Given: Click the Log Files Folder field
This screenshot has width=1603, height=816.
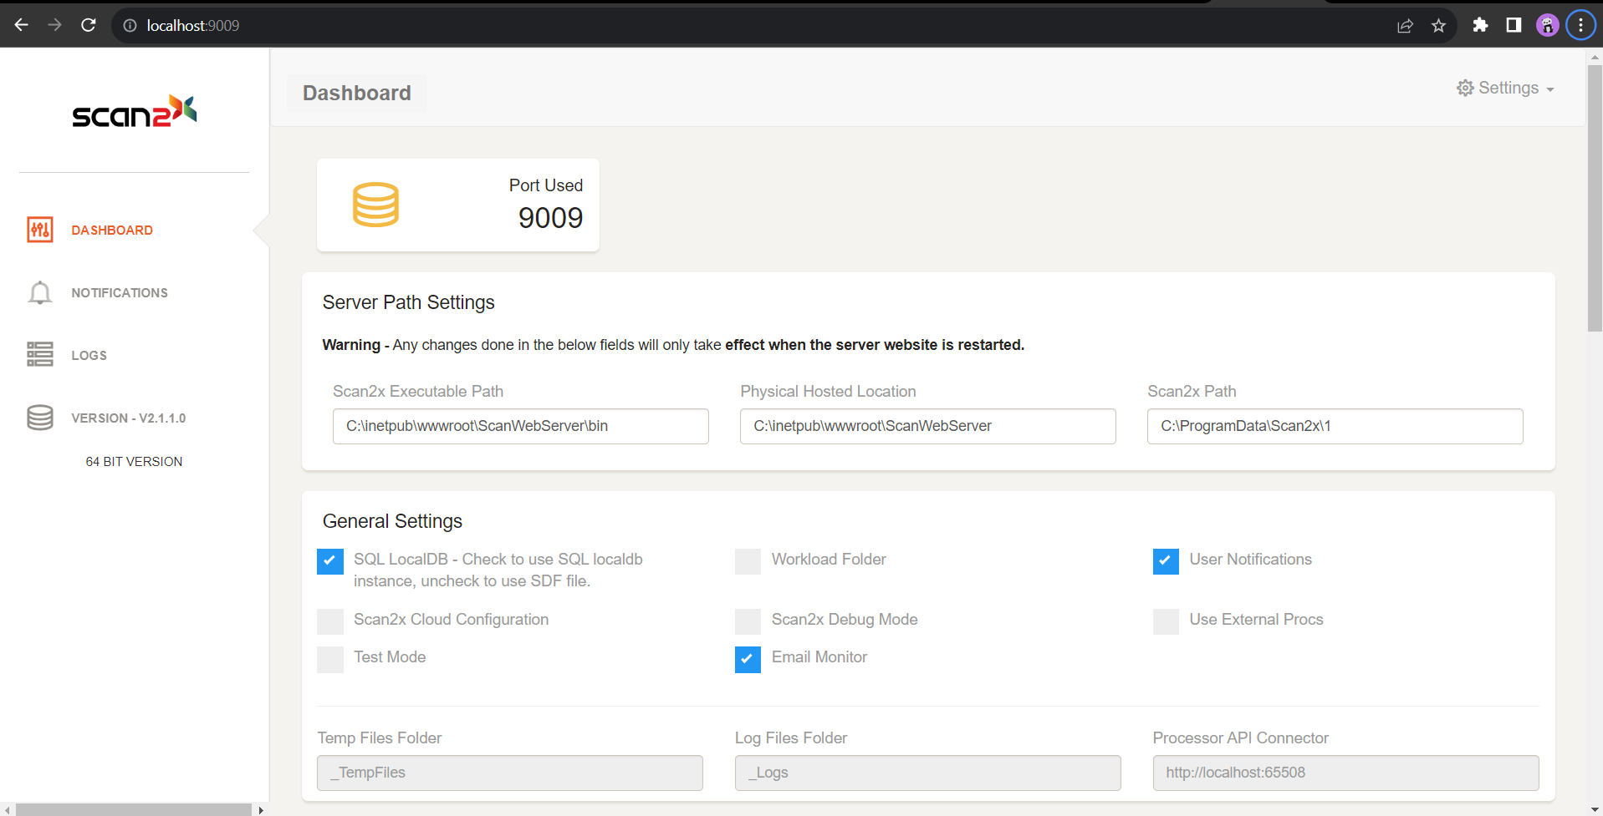Looking at the screenshot, I should click(x=928, y=773).
